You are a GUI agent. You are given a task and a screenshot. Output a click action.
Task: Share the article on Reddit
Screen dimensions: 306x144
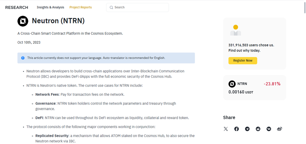[258, 129]
